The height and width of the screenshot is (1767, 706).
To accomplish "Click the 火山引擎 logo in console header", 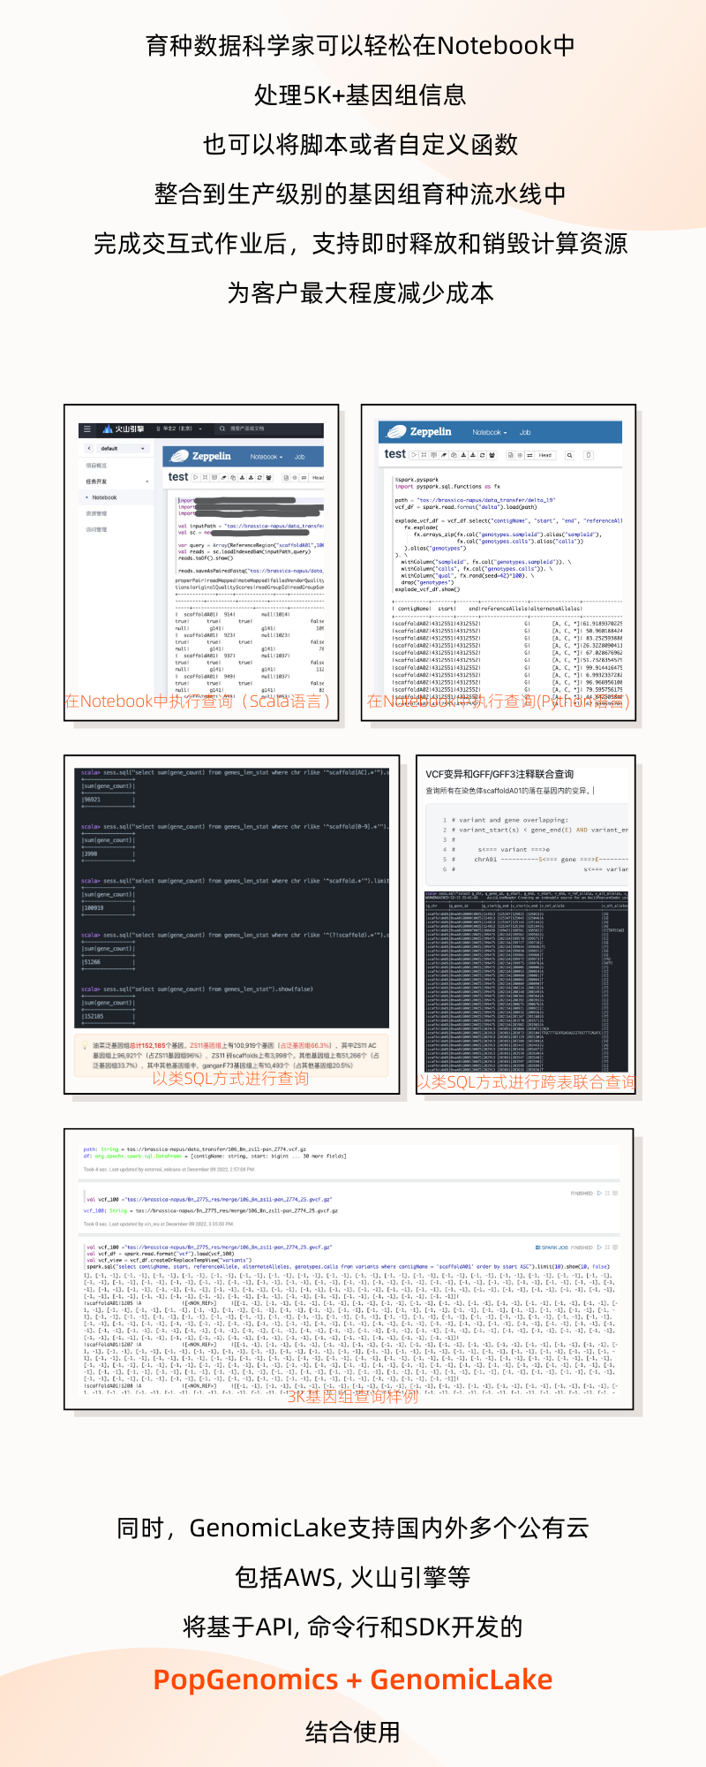I will (x=122, y=428).
